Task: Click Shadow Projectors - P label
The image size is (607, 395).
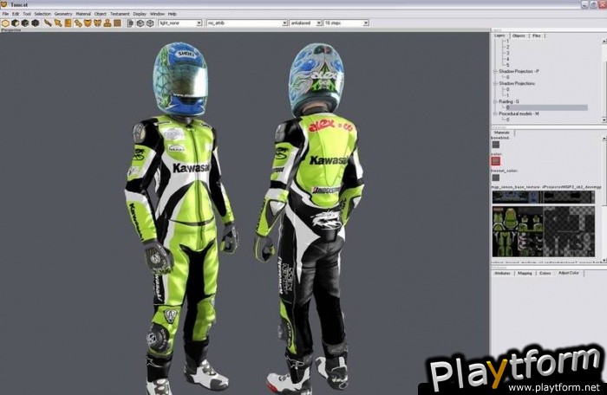Action: pyautogui.click(x=519, y=72)
